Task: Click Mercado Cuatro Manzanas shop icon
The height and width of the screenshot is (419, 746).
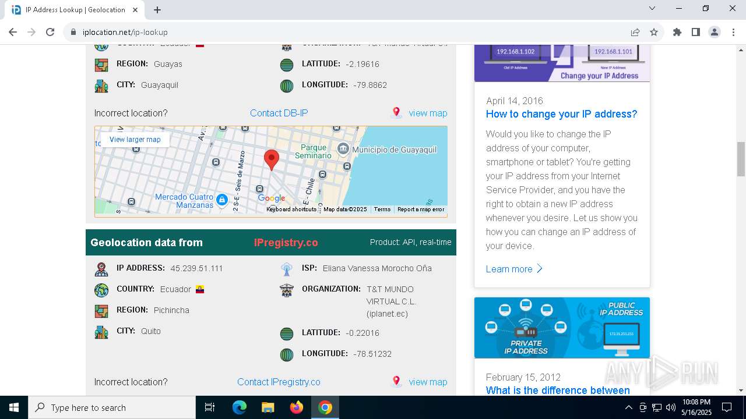Action: point(221,200)
